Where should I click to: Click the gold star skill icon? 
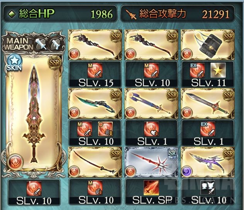click(x=218, y=70)
